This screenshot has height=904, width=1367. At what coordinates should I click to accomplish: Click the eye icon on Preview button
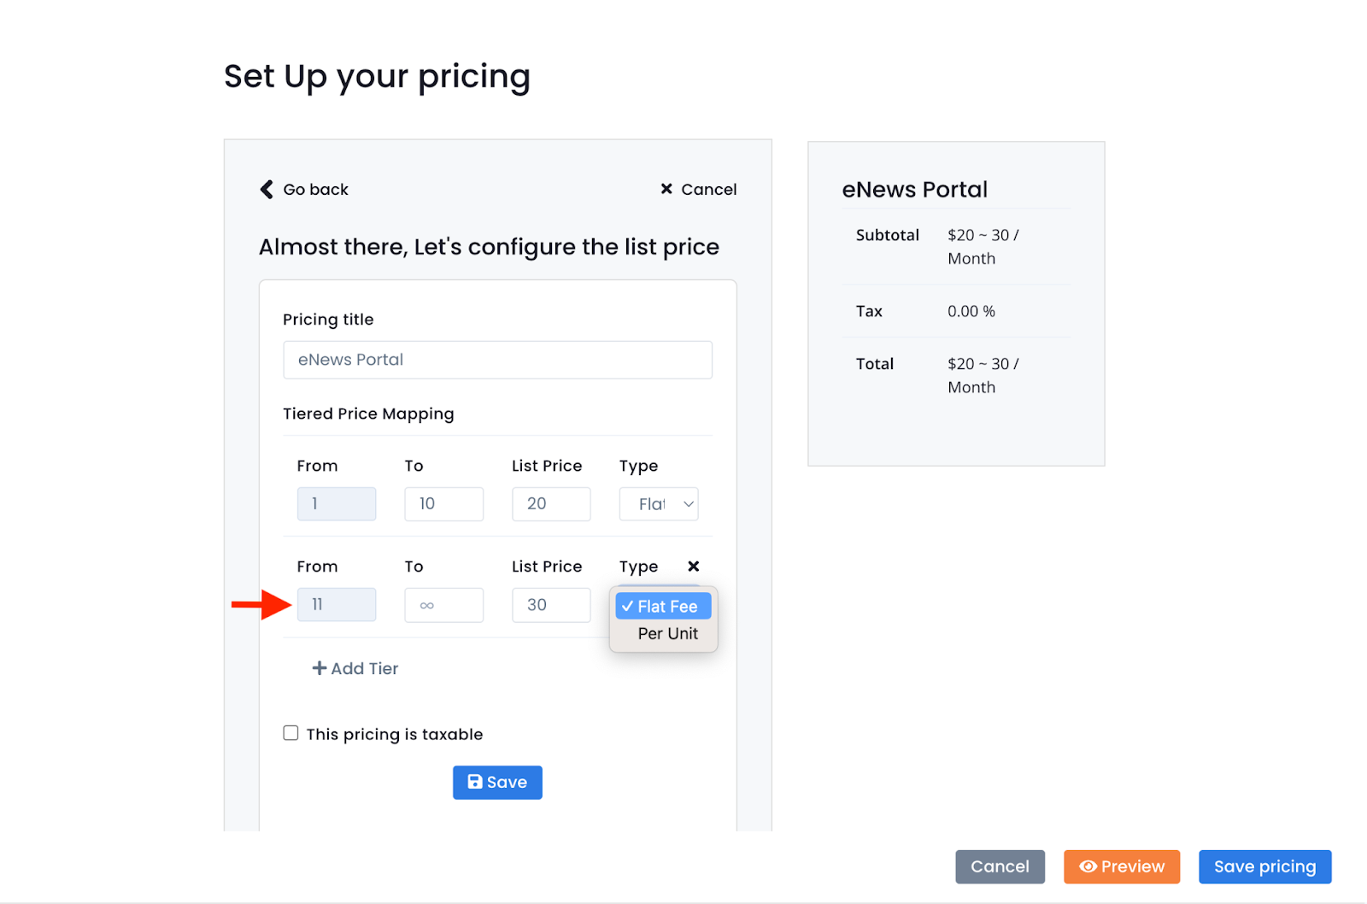(1088, 866)
